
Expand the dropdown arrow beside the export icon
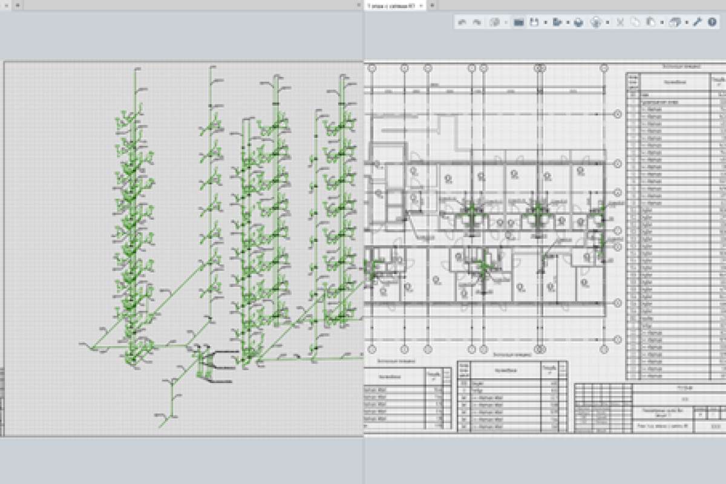pyautogui.click(x=567, y=22)
